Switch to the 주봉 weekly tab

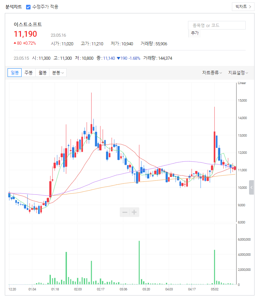click(28, 73)
